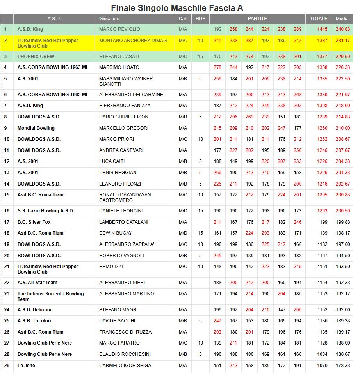Image resolution: width=353 pixels, height=373 pixels.
Task: Click the Finale Singolo Maschile Fascia A title
Action: [176, 8]
